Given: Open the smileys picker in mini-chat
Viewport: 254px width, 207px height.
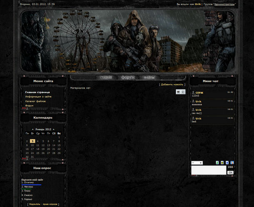Looking at the screenshot, I should point(222,162).
